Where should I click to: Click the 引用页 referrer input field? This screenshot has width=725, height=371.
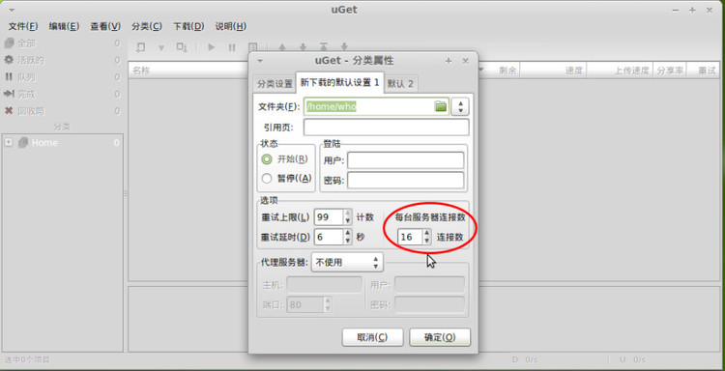[386, 128]
